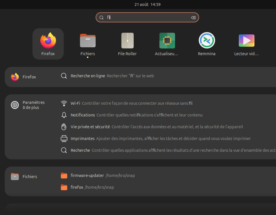Click the Recherche settings magnifier icon
The width and height of the screenshot is (276, 215).
point(64,150)
